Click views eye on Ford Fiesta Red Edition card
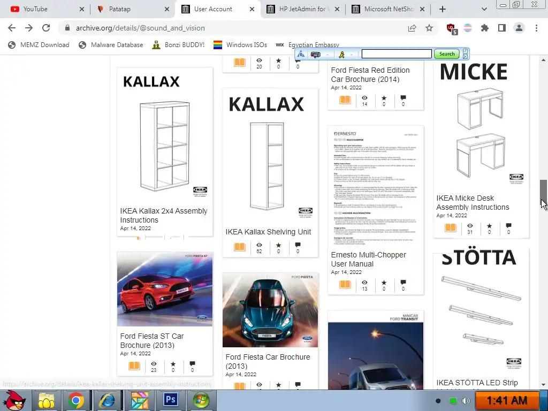 [364, 98]
